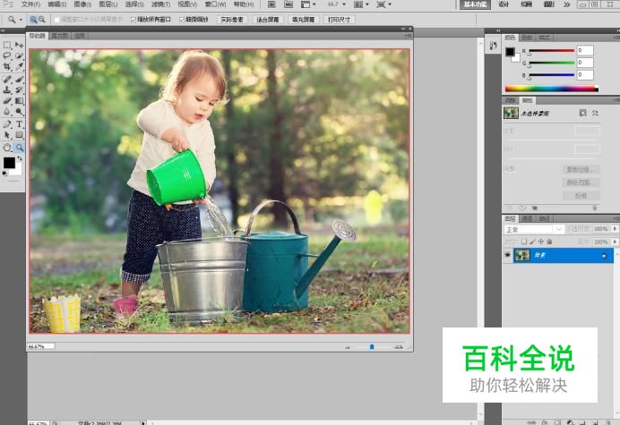Click the lock icon on background layer

click(604, 256)
